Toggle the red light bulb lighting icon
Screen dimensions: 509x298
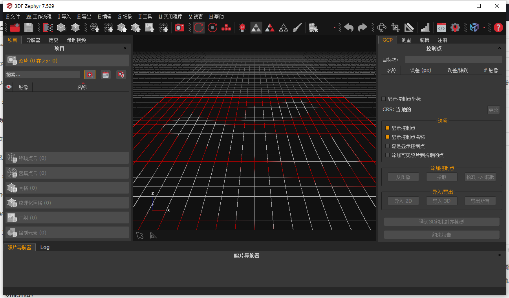(242, 27)
